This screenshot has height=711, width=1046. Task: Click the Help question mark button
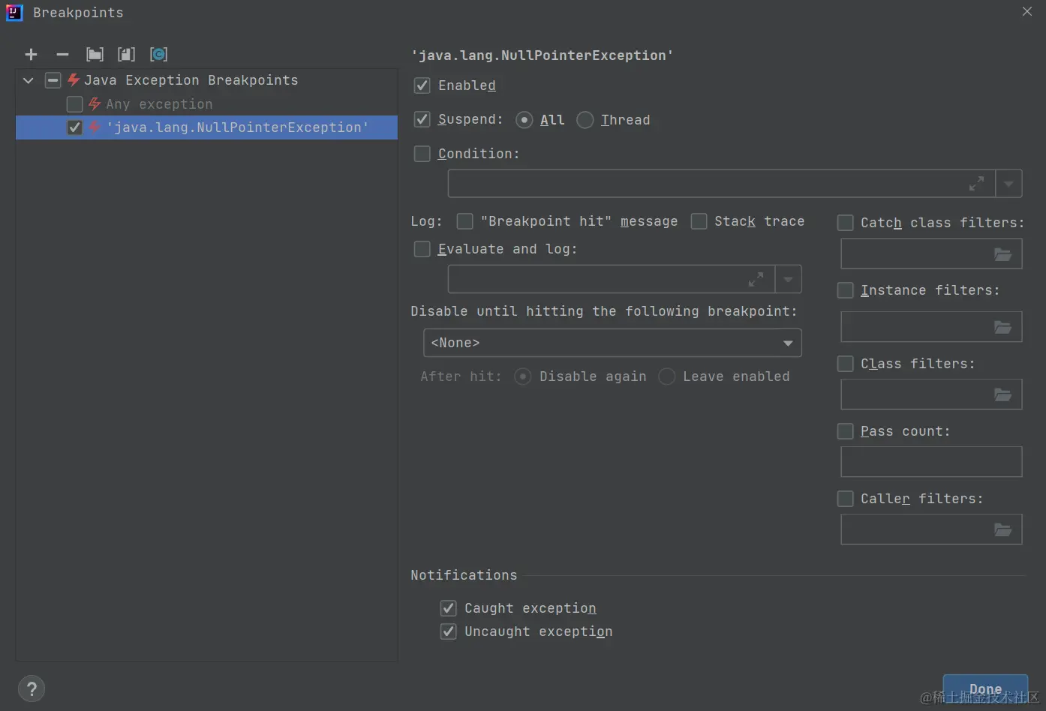coord(32,688)
